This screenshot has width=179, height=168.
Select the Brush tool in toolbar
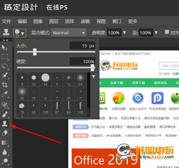click(x=5, y=115)
